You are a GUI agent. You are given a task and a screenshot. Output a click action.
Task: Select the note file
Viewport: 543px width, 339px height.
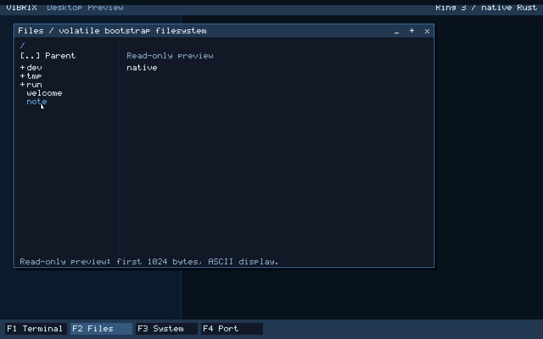[37, 101]
